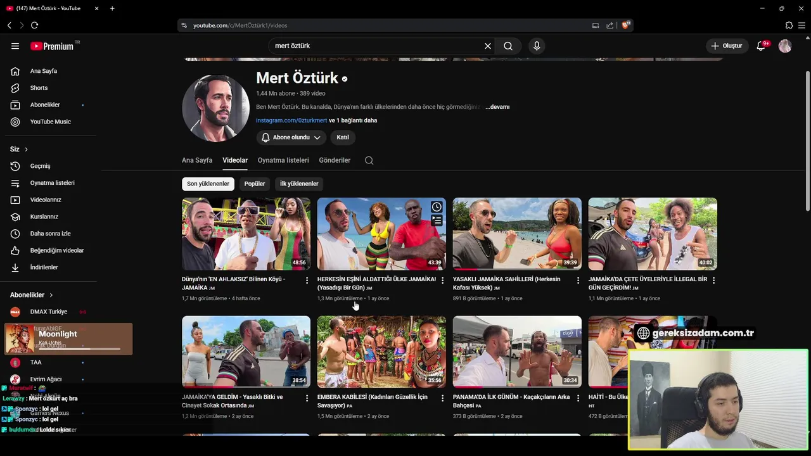
Task: Switch to channel Oynatma listeleri tab
Action: pos(283,160)
